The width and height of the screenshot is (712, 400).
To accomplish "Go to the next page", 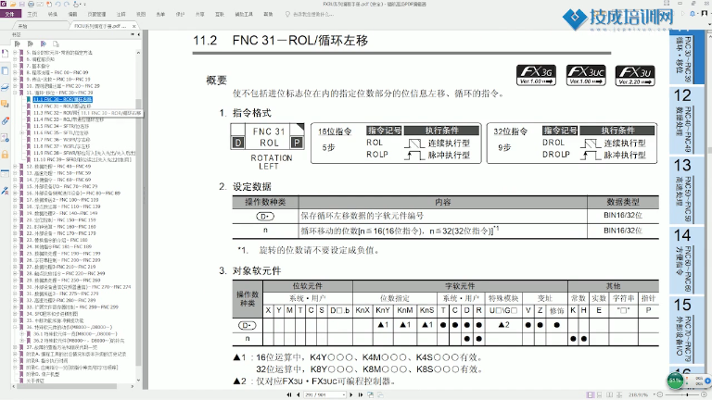I will [x=351, y=394].
